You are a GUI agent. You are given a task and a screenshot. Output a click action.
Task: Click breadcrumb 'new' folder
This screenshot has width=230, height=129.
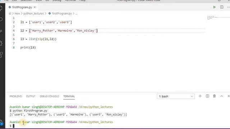17,14
